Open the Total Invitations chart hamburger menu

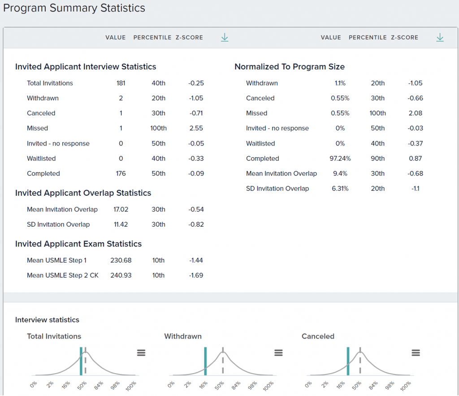tap(141, 353)
